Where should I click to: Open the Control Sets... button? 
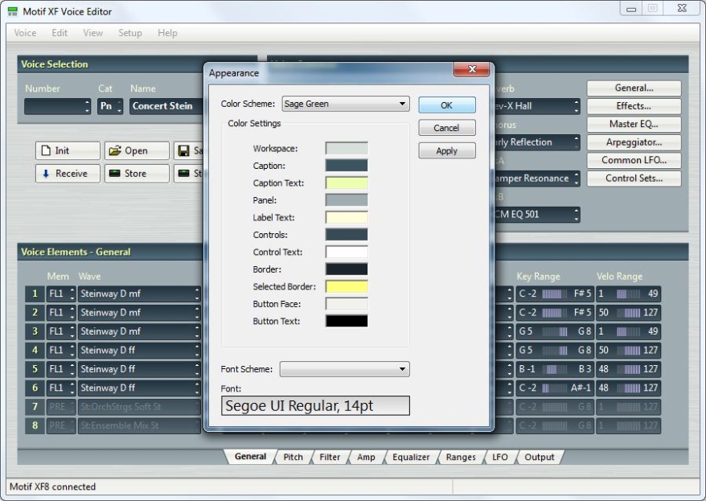tap(634, 179)
